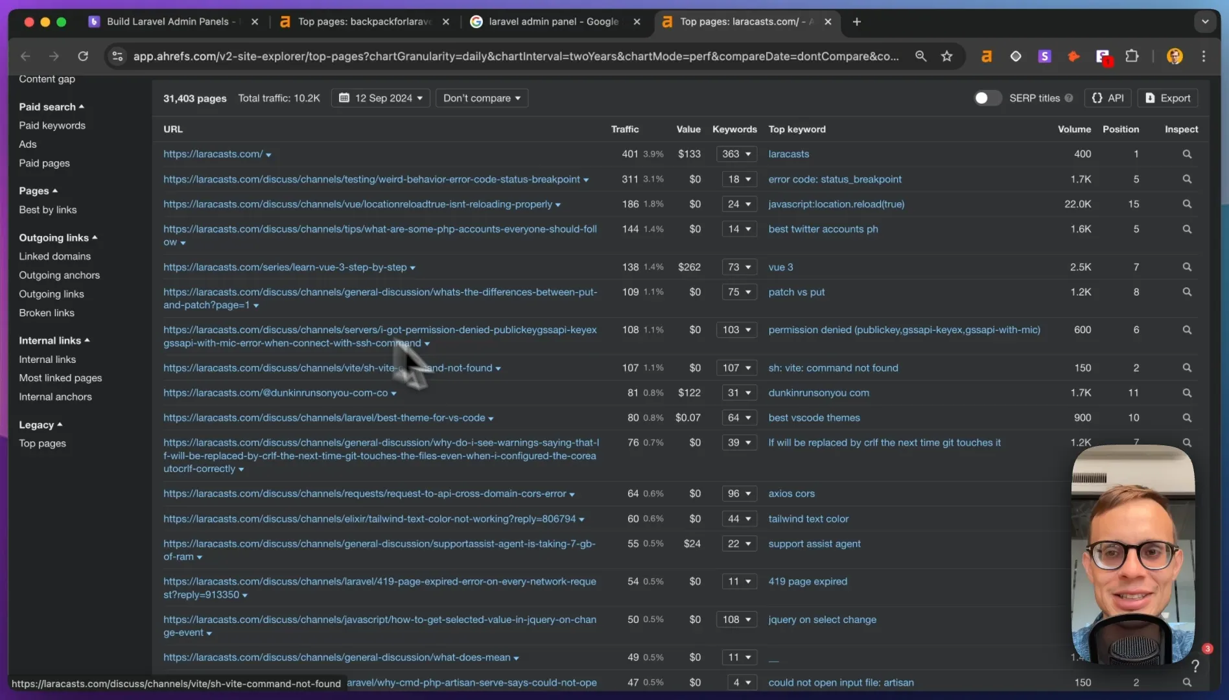
Task: Sort by the Traffic column header
Action: 625,130
